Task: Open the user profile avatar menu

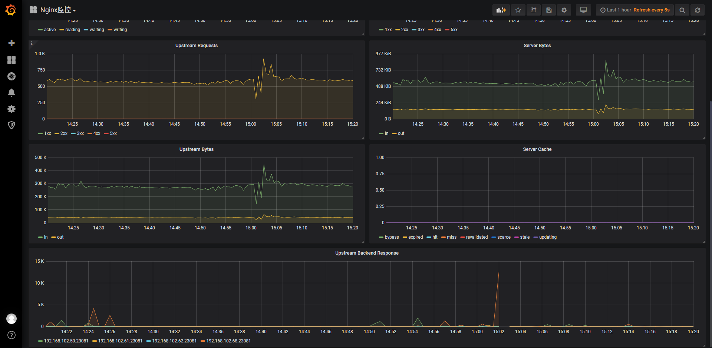Action: coord(11,318)
